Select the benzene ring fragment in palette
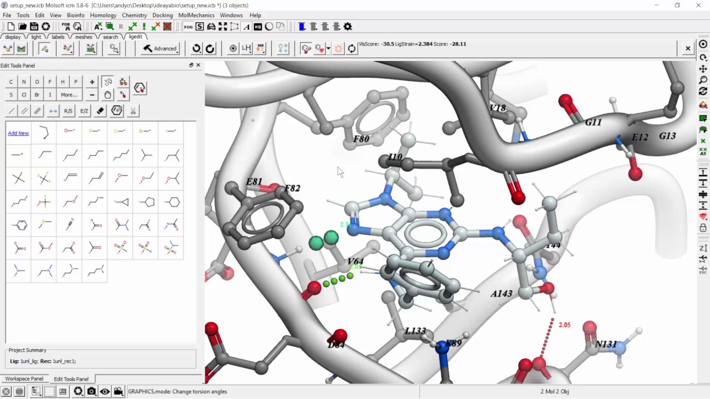Viewport: 710px width, 399px height. (19, 225)
